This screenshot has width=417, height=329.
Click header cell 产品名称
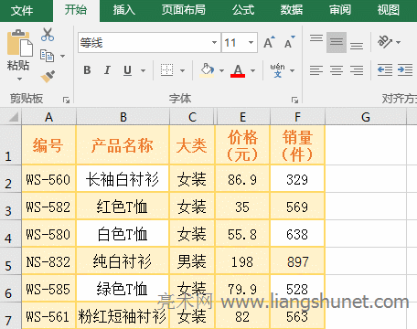pos(123,145)
